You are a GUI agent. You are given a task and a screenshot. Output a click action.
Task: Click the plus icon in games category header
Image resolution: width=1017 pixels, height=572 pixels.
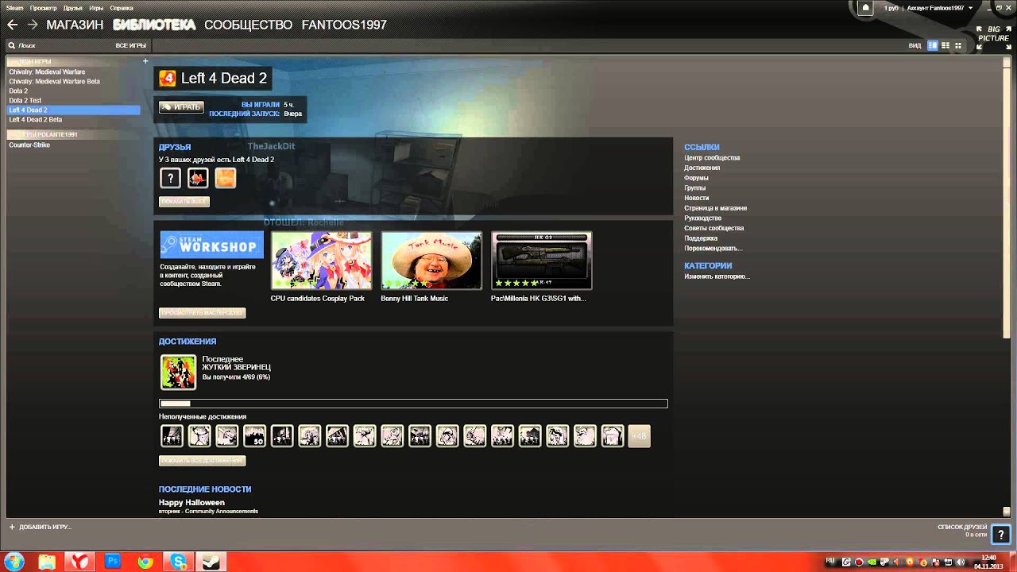point(145,61)
